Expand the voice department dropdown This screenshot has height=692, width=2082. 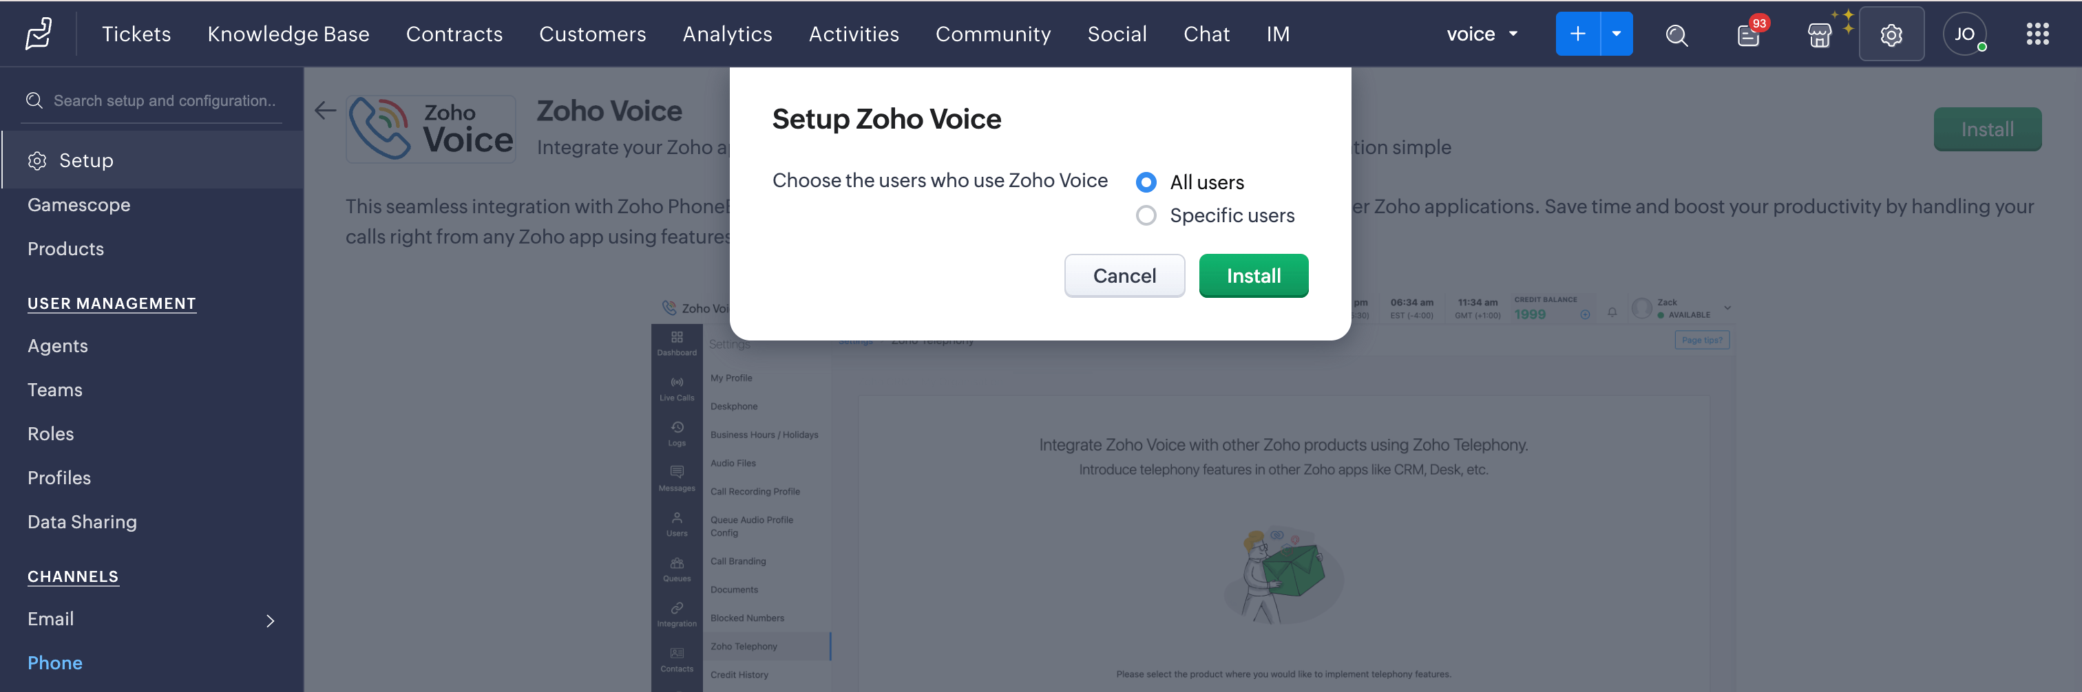click(x=1482, y=34)
